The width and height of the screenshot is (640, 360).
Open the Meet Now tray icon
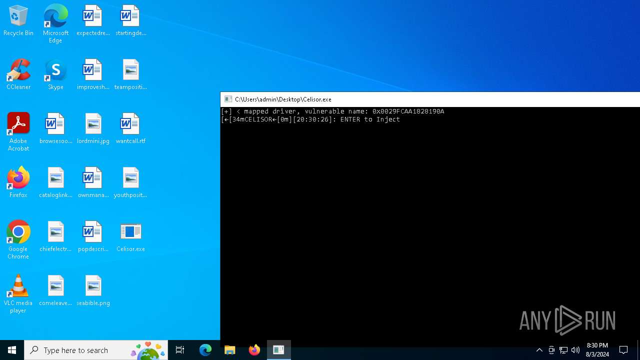pos(551,350)
